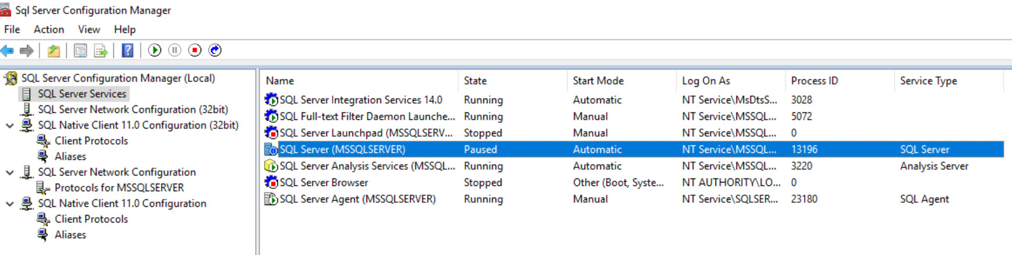Click the Sql Server Configuration Manager title icon
This screenshot has height=255, width=1012.
[x=6, y=10]
